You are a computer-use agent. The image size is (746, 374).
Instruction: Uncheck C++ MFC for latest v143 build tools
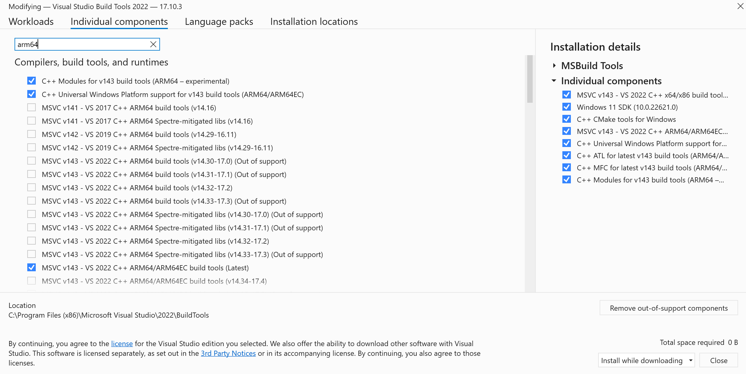(567, 168)
